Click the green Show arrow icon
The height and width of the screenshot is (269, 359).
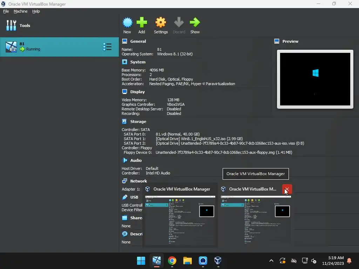195,22
